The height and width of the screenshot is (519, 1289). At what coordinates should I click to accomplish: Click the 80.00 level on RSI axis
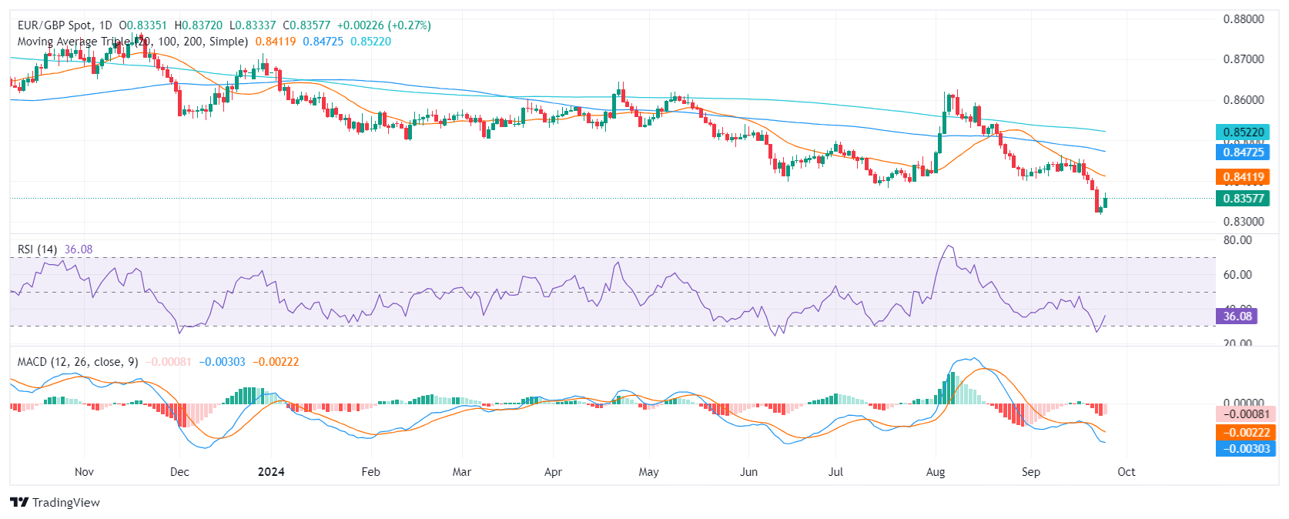pyautogui.click(x=1237, y=240)
